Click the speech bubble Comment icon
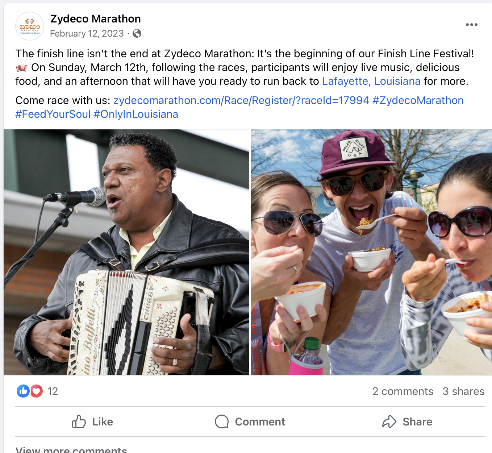This screenshot has width=492, height=453. [x=222, y=421]
